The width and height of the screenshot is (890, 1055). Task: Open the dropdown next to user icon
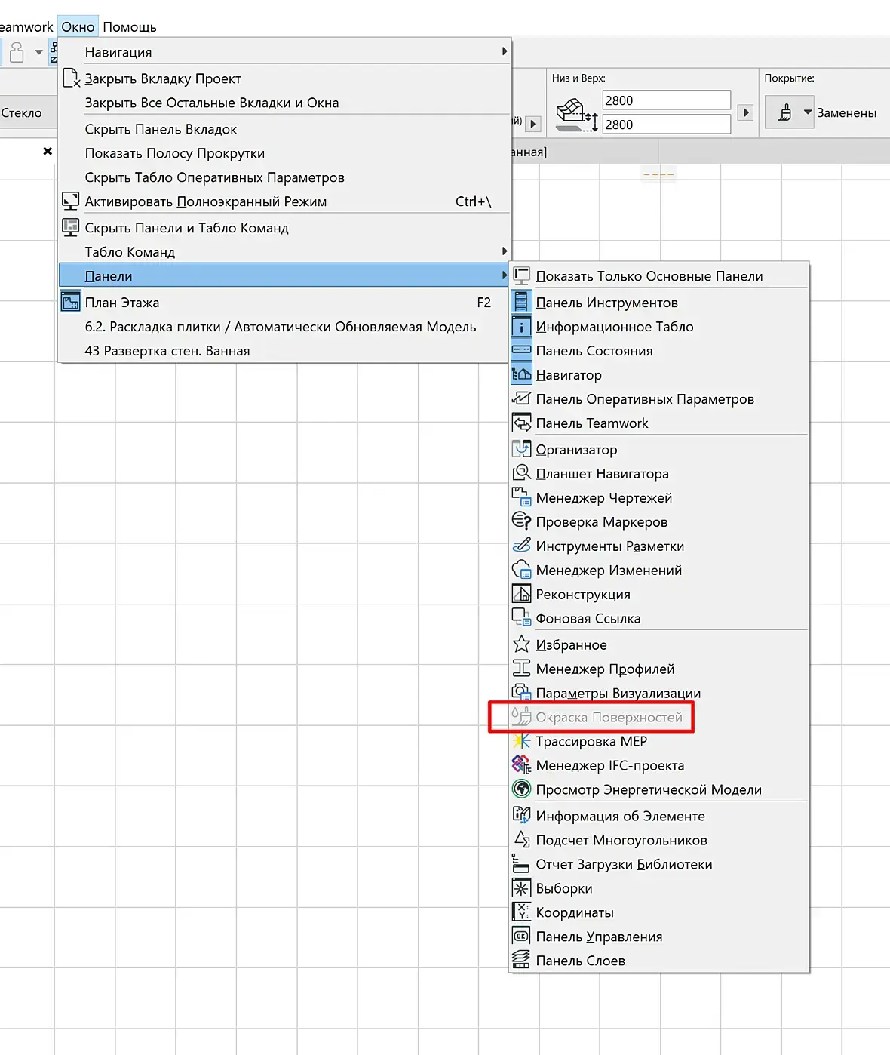point(39,52)
